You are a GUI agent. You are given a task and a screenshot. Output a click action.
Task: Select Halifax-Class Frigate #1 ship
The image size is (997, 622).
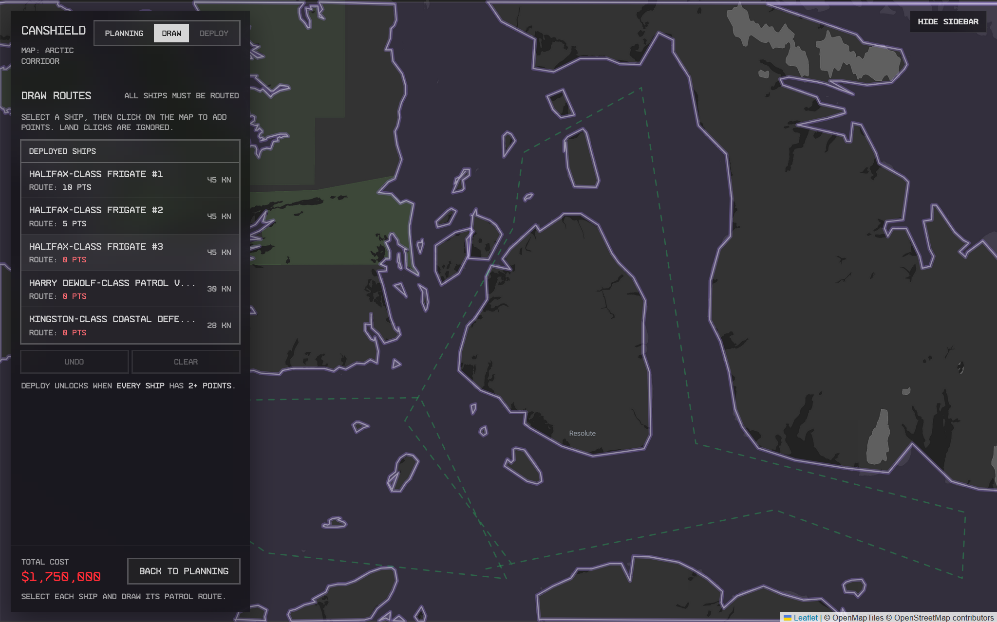click(x=130, y=180)
